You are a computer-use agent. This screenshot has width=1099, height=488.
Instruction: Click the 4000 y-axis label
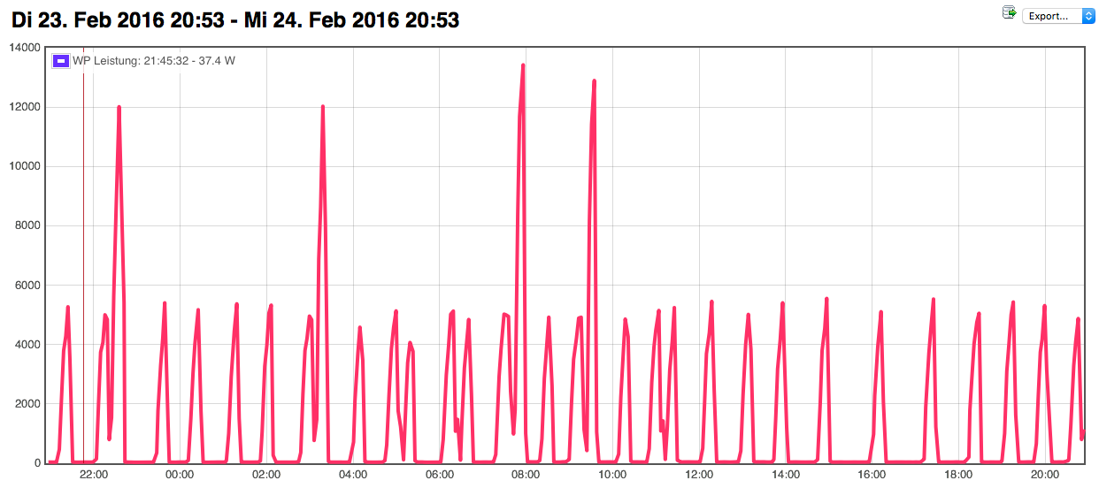point(27,344)
